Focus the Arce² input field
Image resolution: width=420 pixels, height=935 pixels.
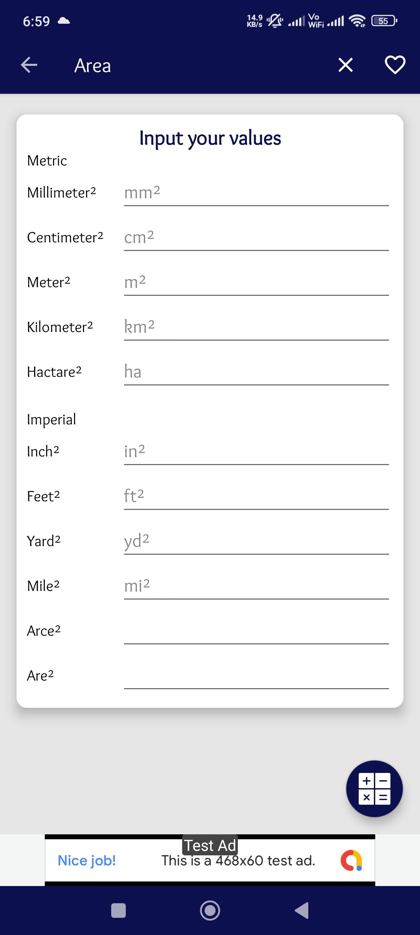[256, 631]
